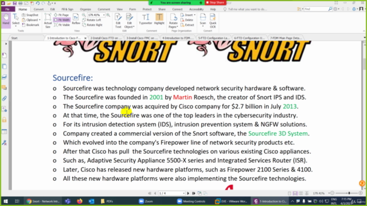Toggle Fit Width view
Screen dimensions: 367x206
pyautogui.click(x=62, y=20)
